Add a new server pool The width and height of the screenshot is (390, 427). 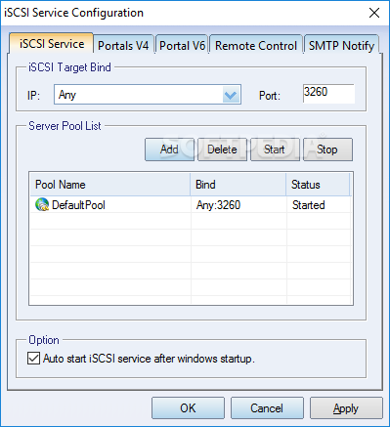169,149
